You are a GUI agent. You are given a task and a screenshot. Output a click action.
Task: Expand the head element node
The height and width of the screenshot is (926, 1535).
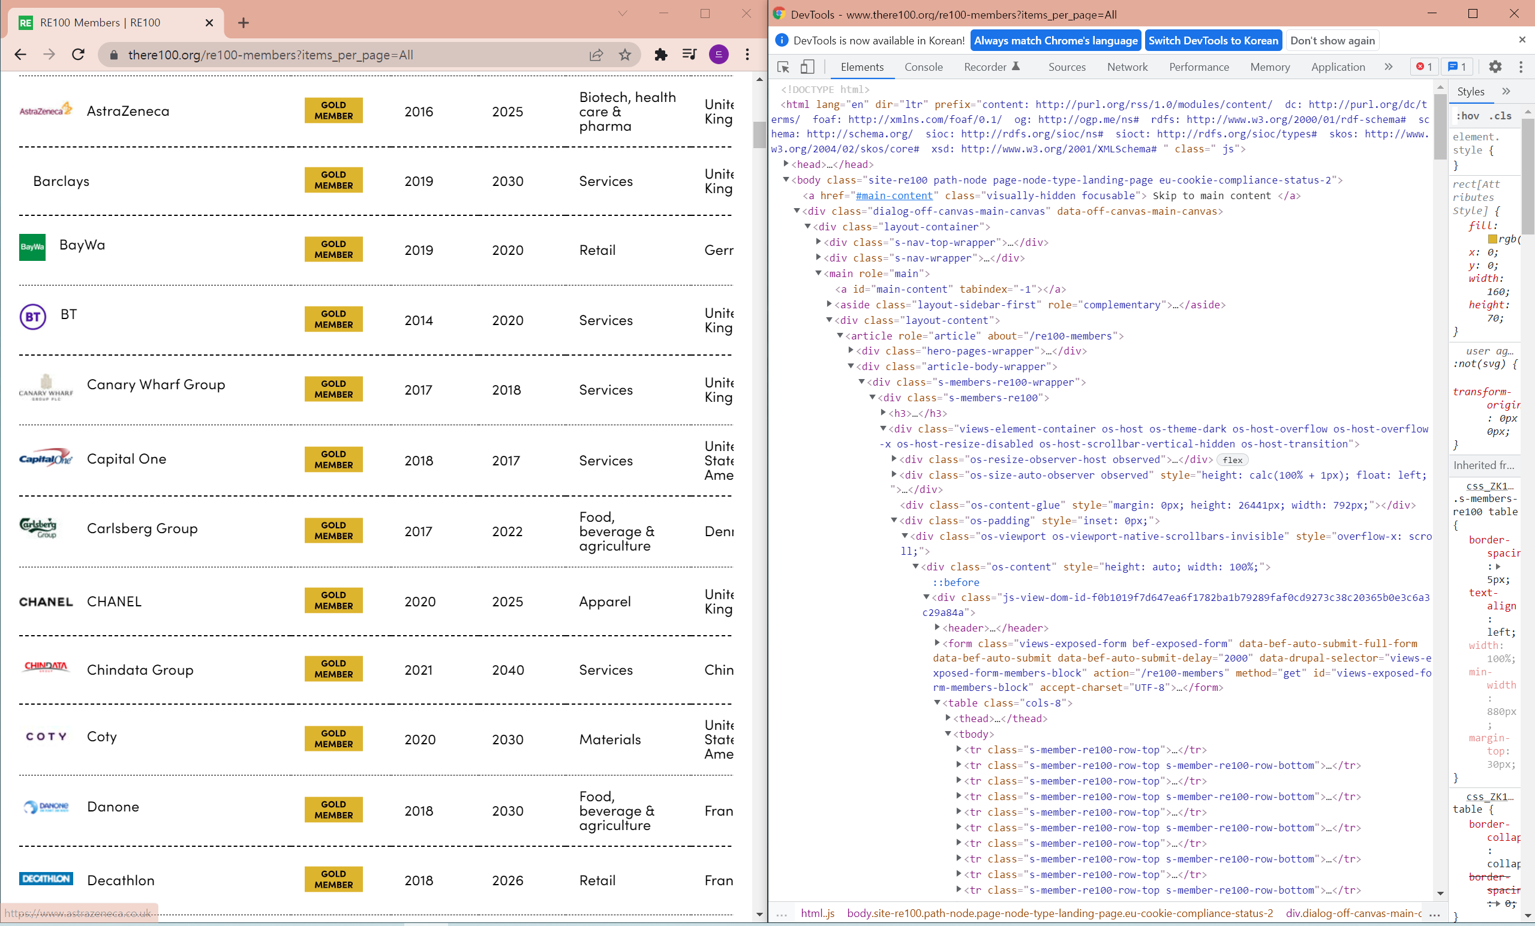[x=786, y=164]
